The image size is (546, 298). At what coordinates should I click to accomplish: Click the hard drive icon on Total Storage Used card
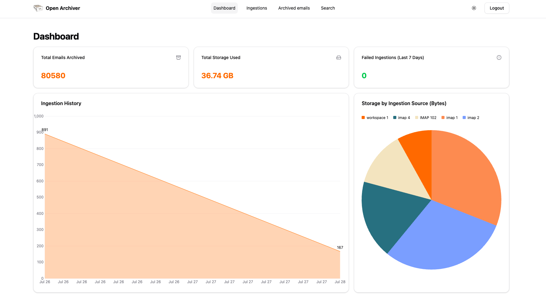[338, 57]
